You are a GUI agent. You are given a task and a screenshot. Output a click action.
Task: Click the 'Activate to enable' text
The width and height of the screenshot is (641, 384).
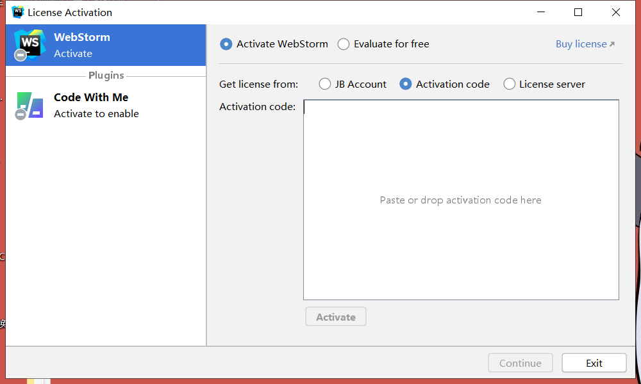pyautogui.click(x=96, y=113)
